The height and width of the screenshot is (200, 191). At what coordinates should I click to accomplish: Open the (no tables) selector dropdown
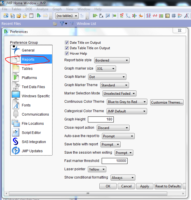coord(67,16)
